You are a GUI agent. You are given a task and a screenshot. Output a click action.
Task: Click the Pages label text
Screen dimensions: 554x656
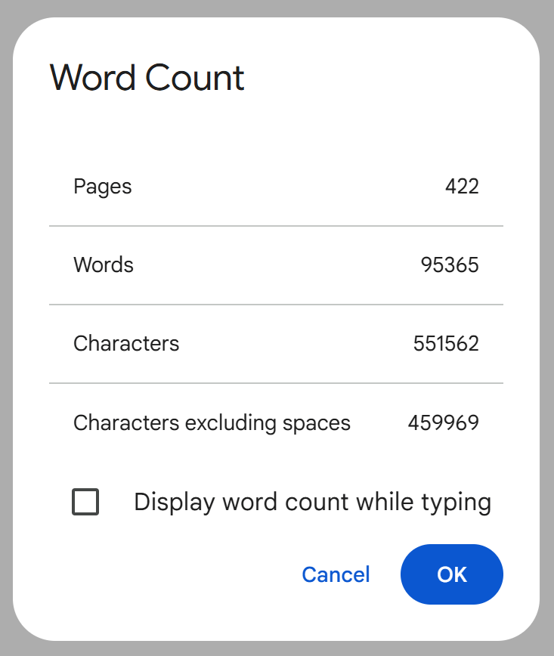point(102,187)
